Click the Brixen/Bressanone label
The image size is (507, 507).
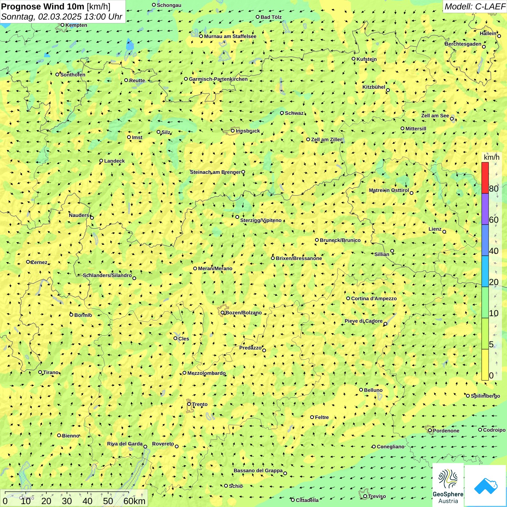coord(299,258)
